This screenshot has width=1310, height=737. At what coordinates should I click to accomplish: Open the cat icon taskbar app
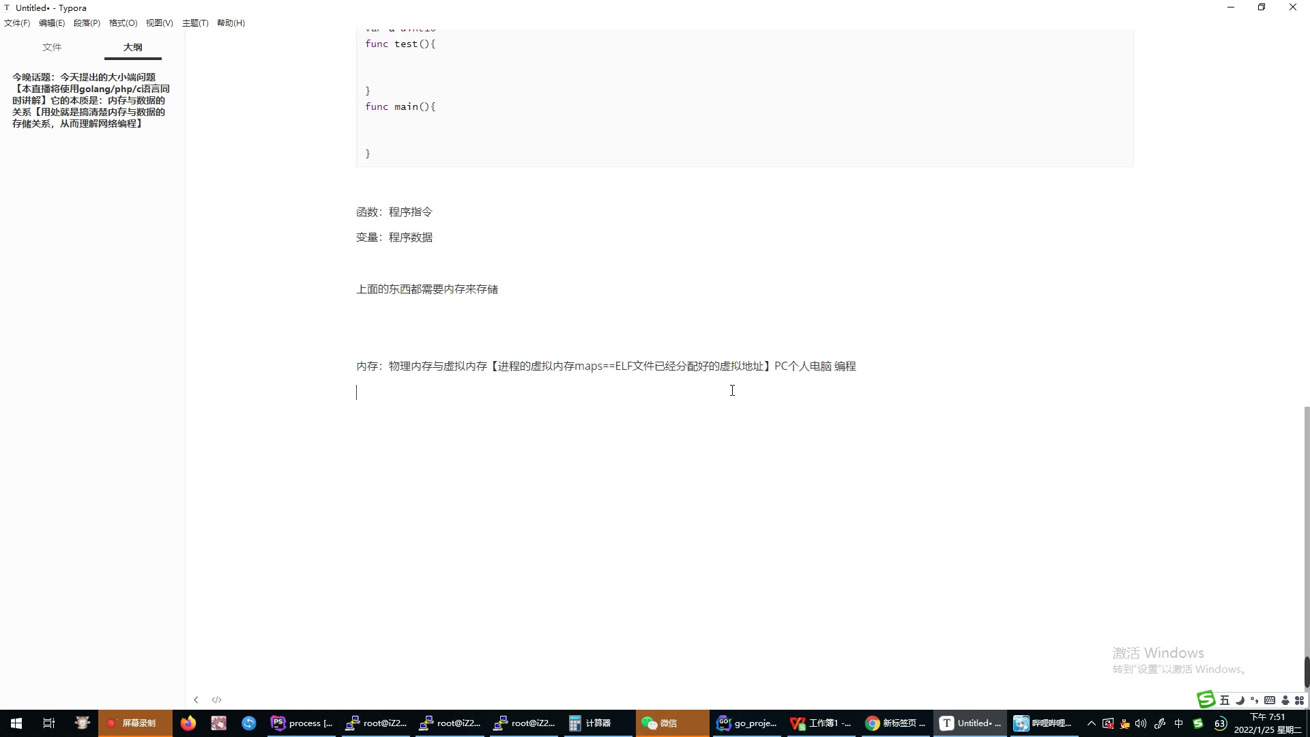(x=83, y=723)
